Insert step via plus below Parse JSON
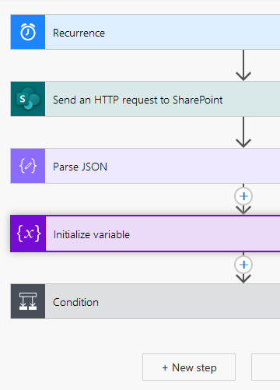Screen dimensions: 280x390 point(243,196)
